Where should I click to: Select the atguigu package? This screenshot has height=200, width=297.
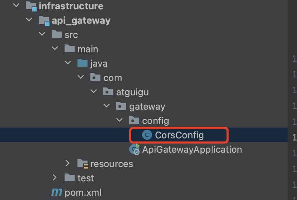[x=132, y=92]
